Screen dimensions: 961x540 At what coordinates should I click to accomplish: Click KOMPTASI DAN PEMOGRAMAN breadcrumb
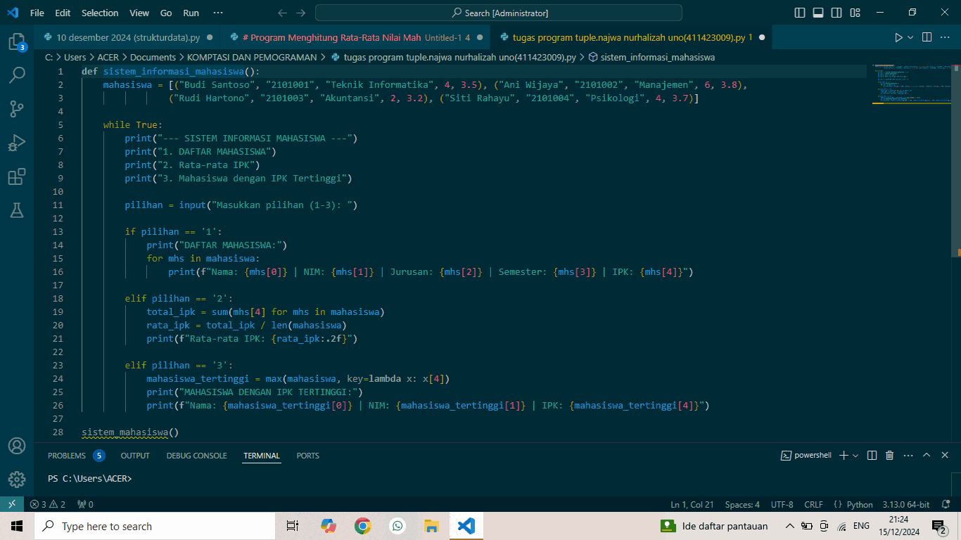pos(252,57)
